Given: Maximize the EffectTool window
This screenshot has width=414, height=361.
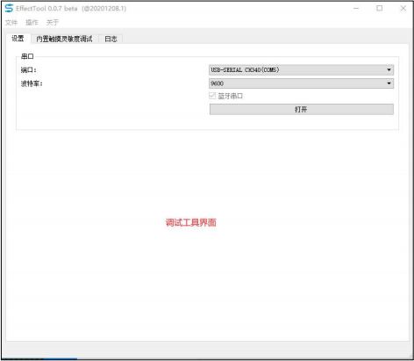Looking at the screenshot, I should point(380,9).
